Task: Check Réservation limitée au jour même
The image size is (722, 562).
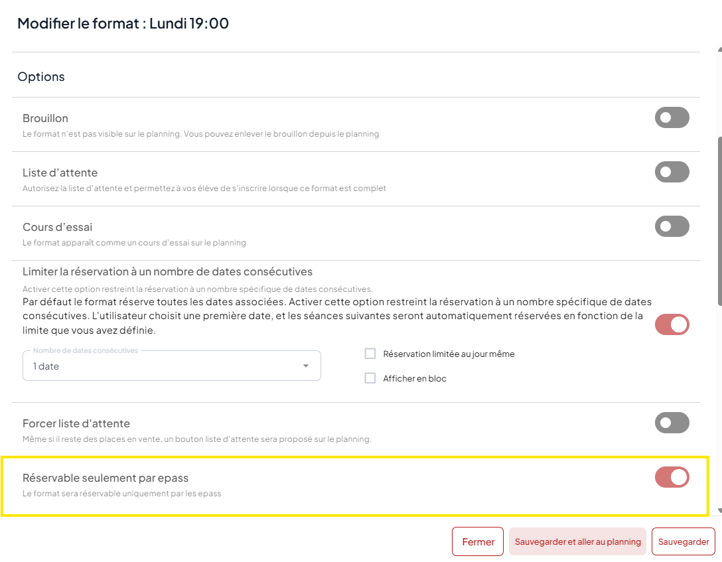Action: 370,354
